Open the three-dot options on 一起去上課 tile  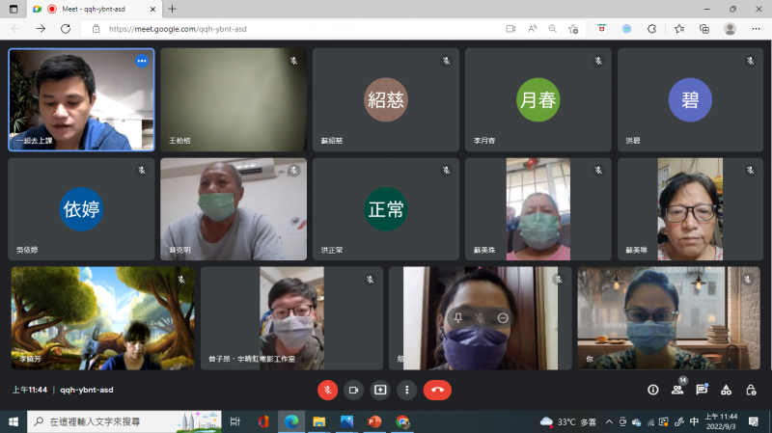(141, 61)
